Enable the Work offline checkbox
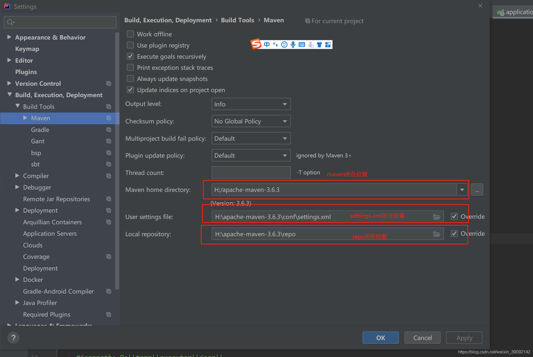 pyautogui.click(x=130, y=34)
